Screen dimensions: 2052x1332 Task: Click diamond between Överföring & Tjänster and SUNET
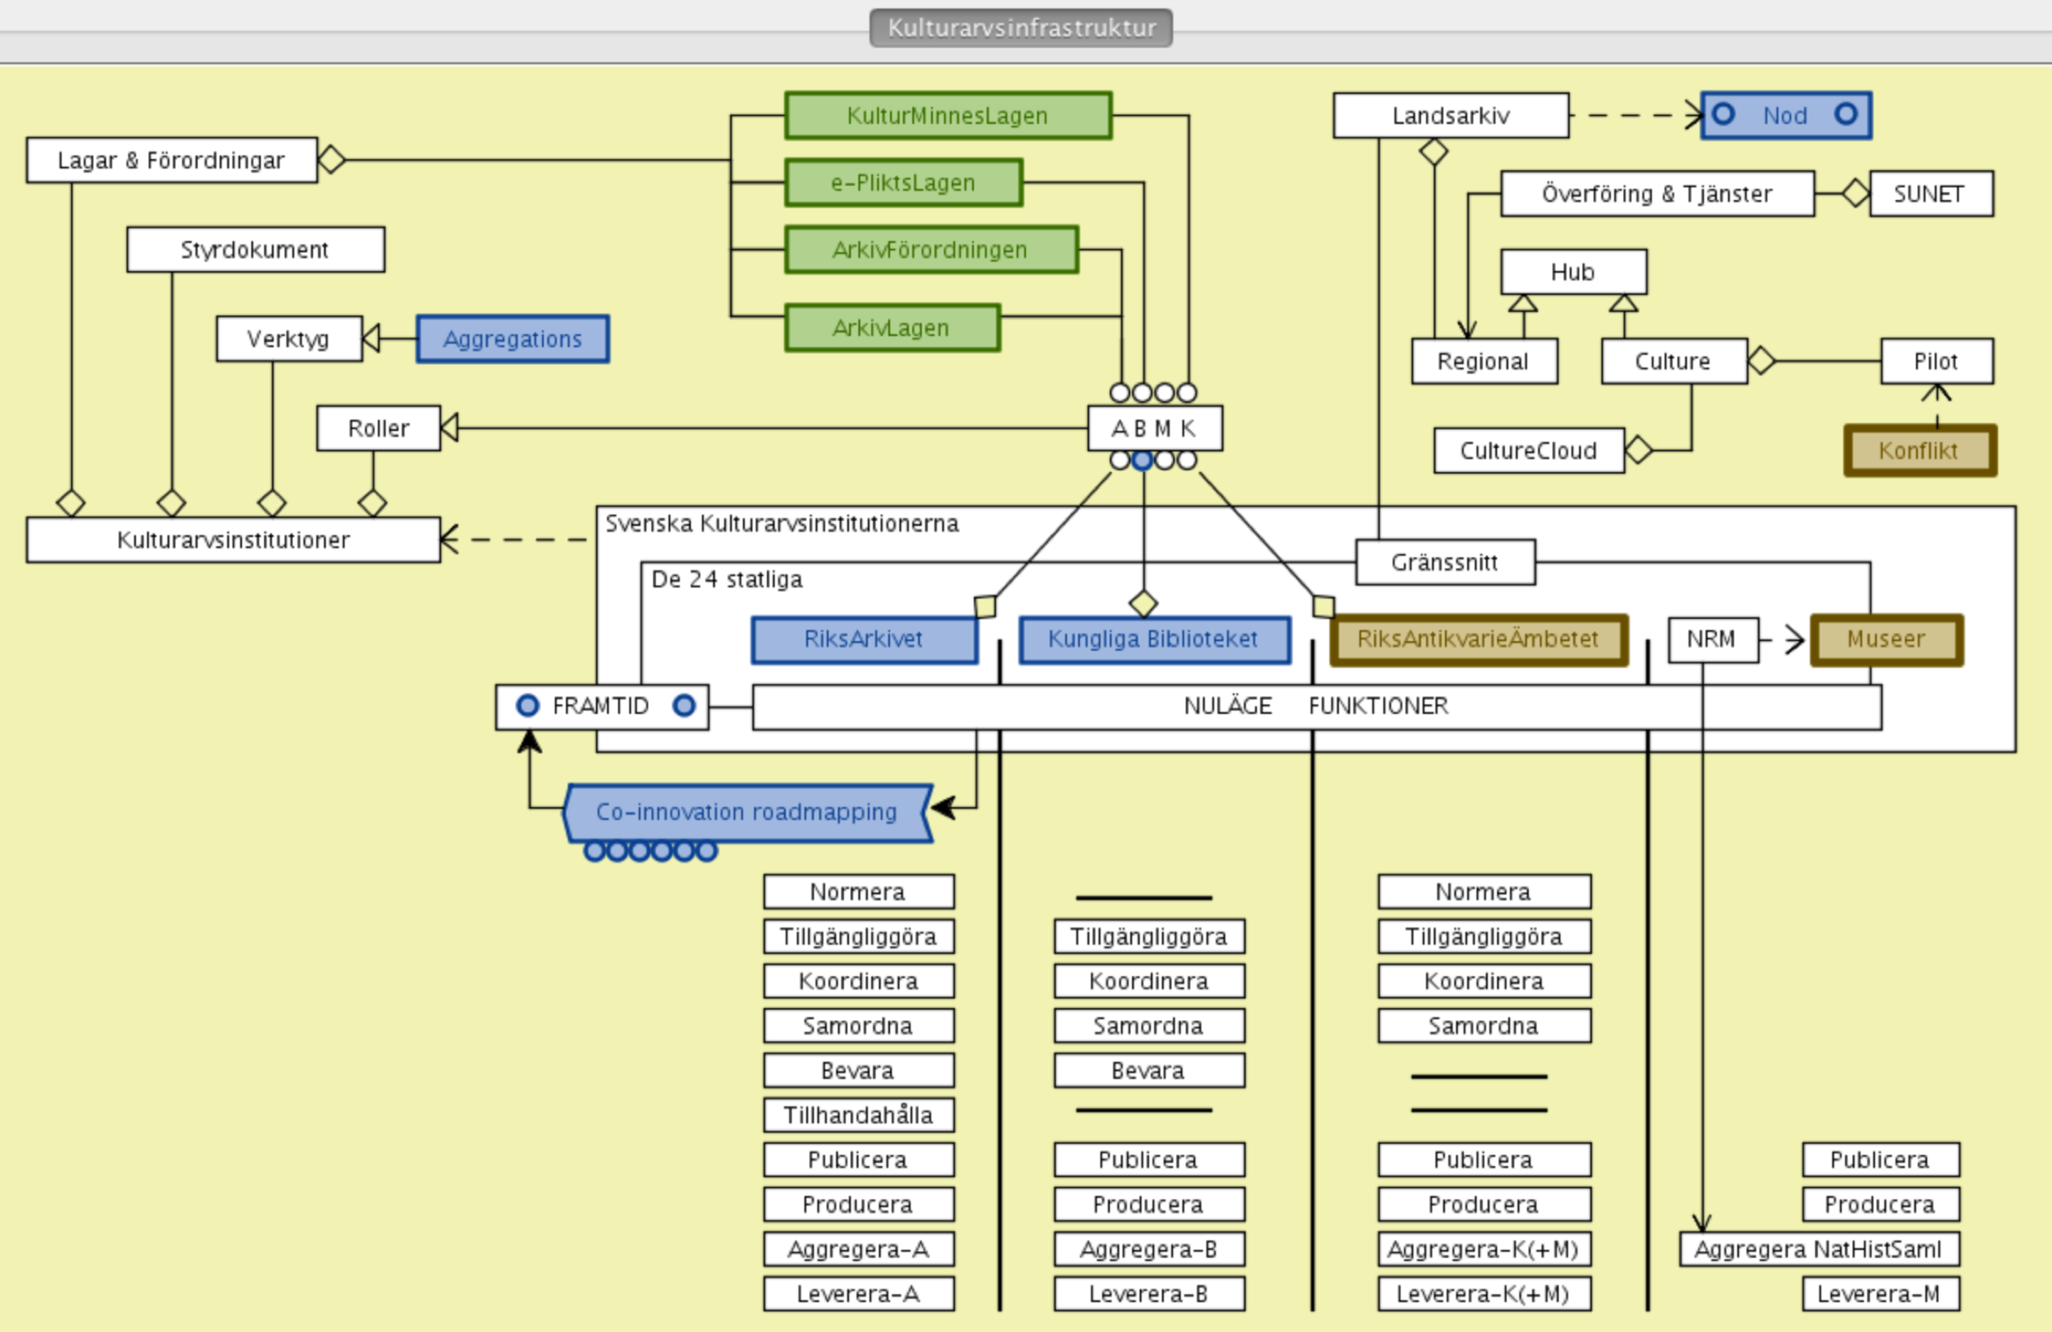tap(1854, 192)
